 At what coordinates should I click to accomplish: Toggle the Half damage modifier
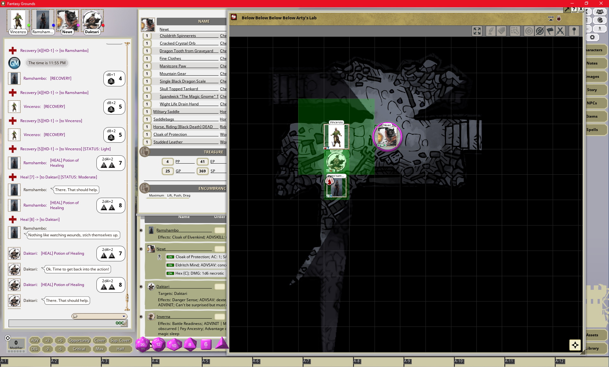120,349
